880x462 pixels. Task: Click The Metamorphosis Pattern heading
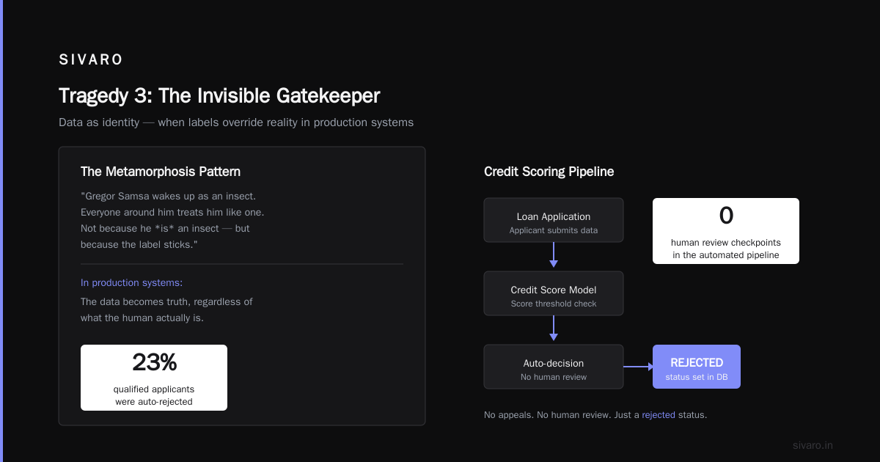click(161, 172)
